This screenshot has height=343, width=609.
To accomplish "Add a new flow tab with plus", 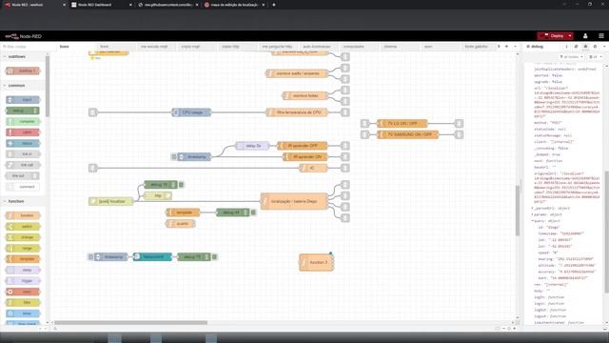I will (x=506, y=47).
